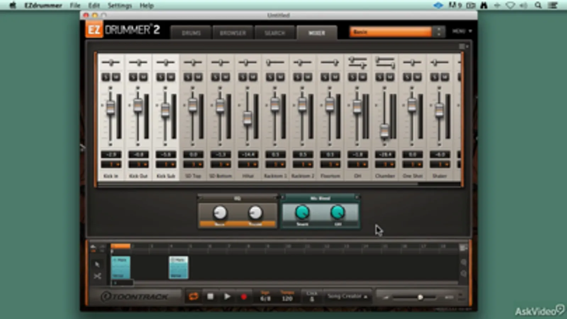Image resolution: width=567 pixels, height=319 pixels.
Task: Click the pan control of Shaker channel
Action: click(439, 63)
